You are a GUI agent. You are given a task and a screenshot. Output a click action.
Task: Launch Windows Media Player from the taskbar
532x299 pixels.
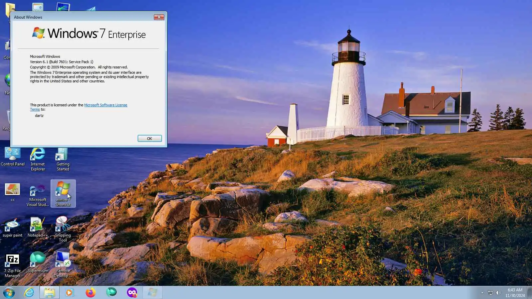point(69,293)
